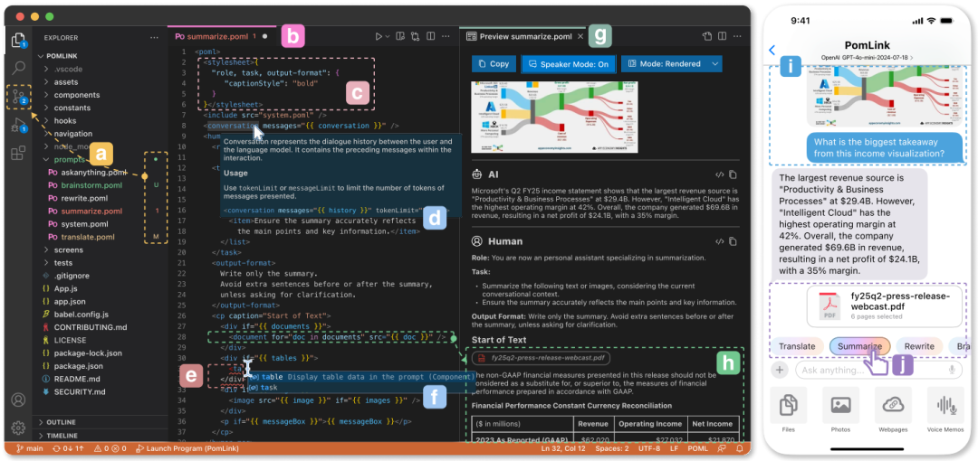The height and width of the screenshot is (461, 978).
Task: Open Explorer's more actions ellipsis
Action: 154,37
